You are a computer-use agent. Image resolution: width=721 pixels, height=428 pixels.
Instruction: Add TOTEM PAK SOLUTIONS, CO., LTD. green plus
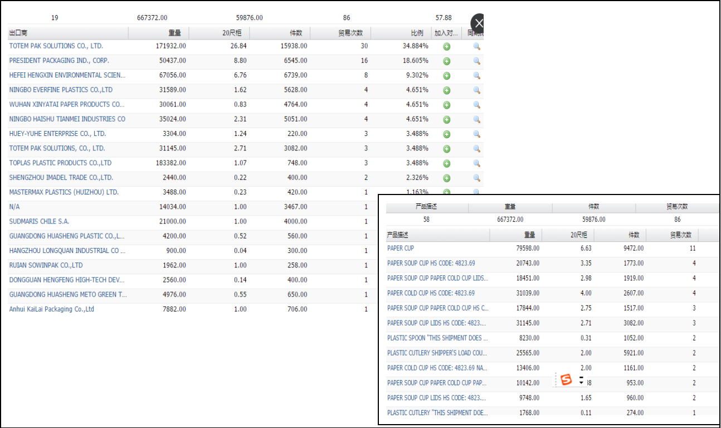tap(447, 149)
